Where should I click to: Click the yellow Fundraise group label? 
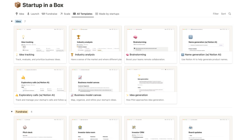click(x=22, y=112)
